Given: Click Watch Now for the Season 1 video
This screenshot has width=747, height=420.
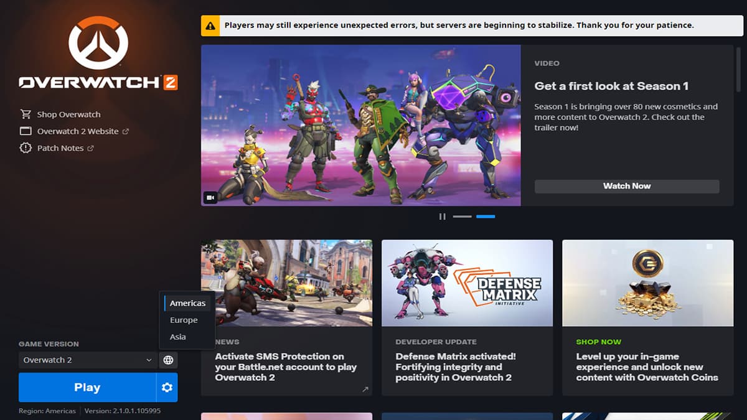Looking at the screenshot, I should click(626, 185).
